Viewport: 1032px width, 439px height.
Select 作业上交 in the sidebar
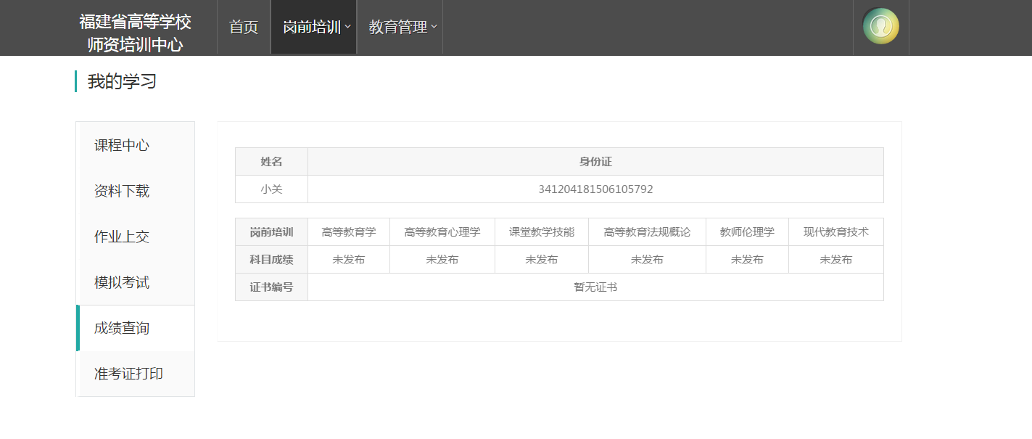pyautogui.click(x=122, y=237)
